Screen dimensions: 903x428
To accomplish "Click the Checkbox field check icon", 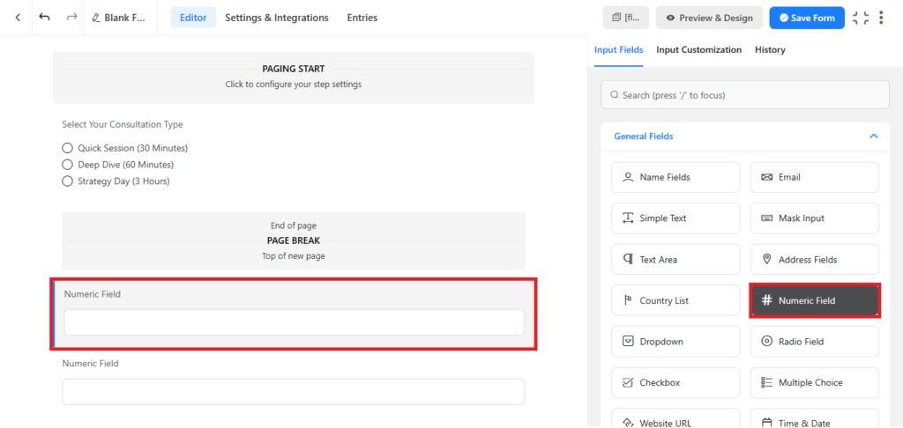I will (628, 382).
